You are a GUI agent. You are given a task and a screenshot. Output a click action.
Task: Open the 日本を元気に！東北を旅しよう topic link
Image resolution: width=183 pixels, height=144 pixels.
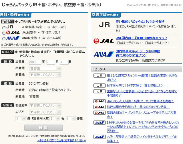pyautogui.click(x=138, y=85)
